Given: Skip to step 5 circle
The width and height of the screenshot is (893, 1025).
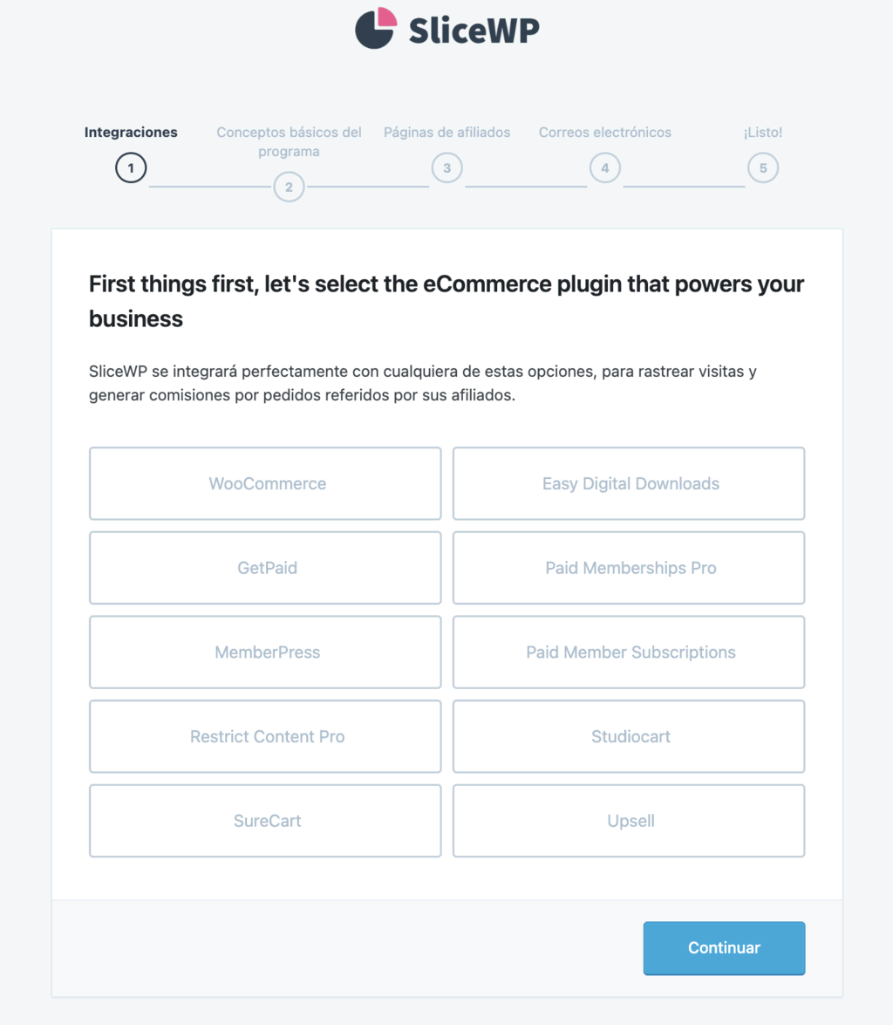Looking at the screenshot, I should point(763,168).
